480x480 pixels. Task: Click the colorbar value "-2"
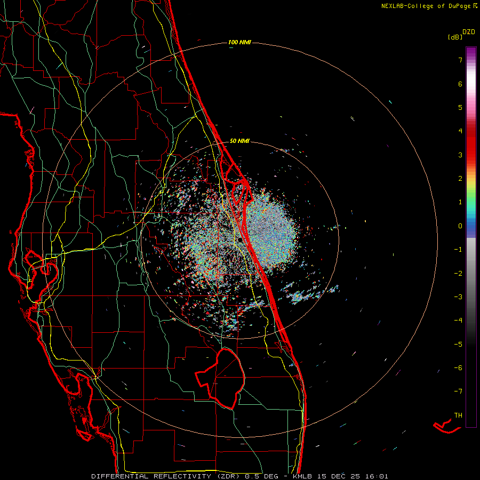[x=458, y=274]
